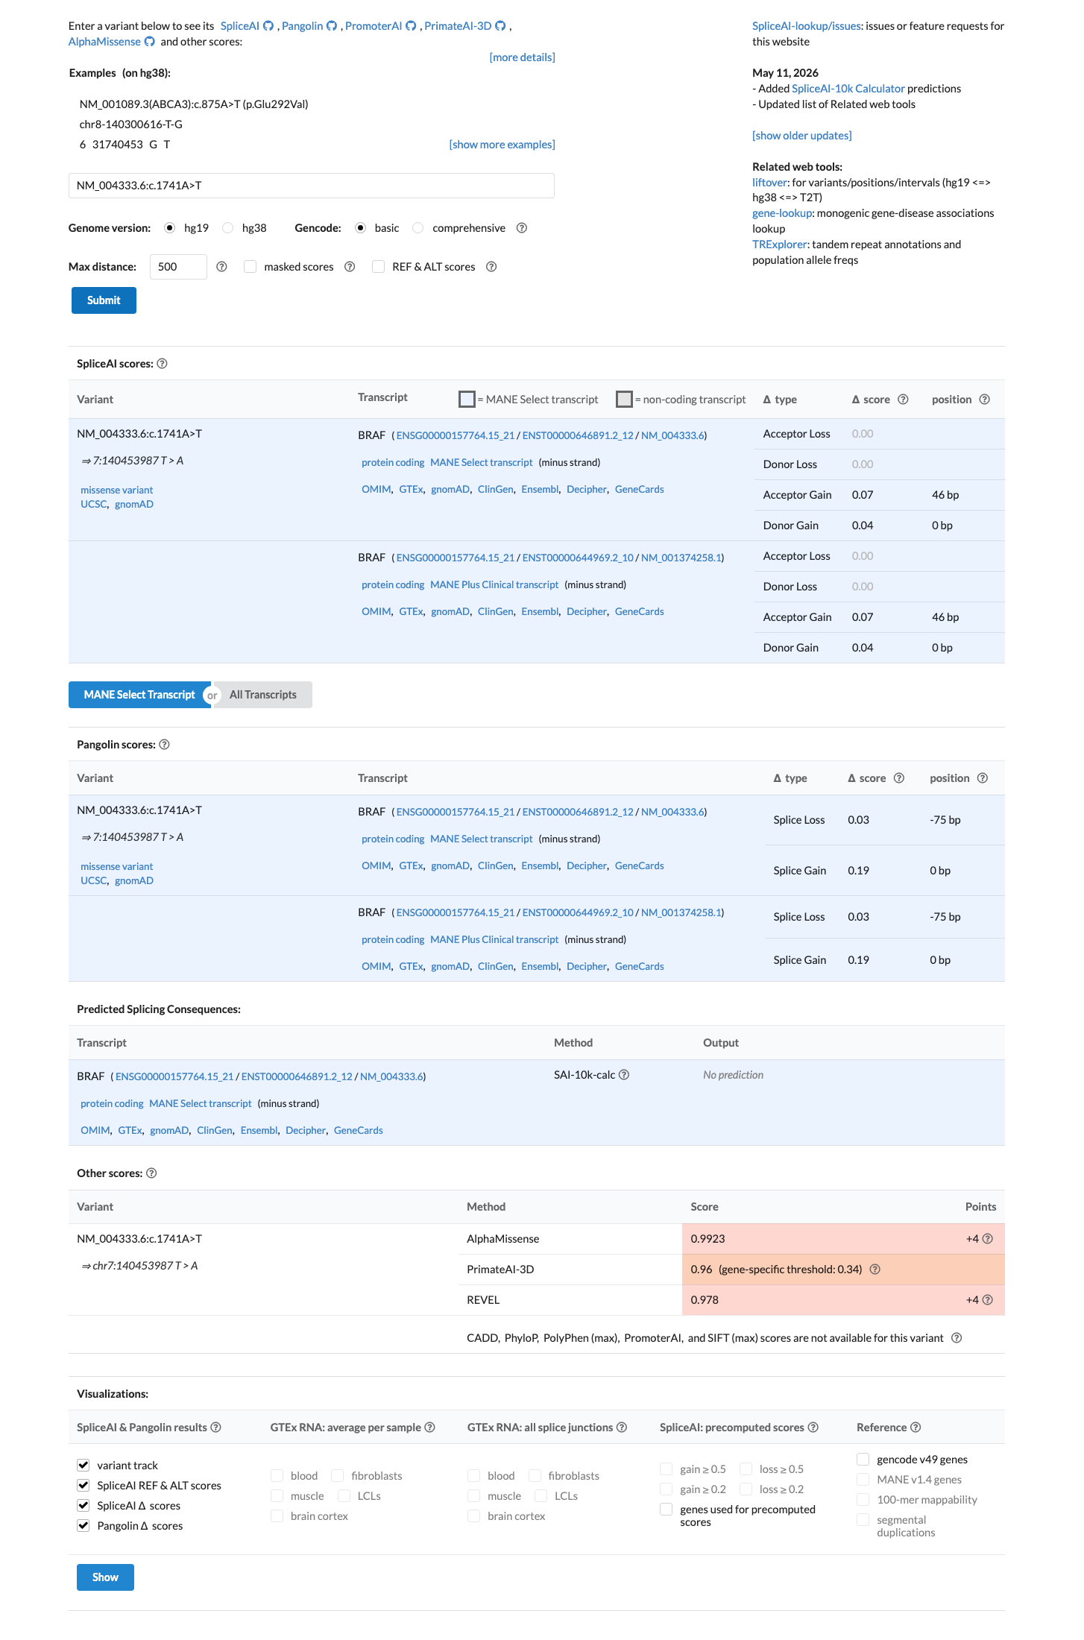Select hg19 genome version
Image resolution: width=1084 pixels, height=1640 pixels.
(x=170, y=228)
